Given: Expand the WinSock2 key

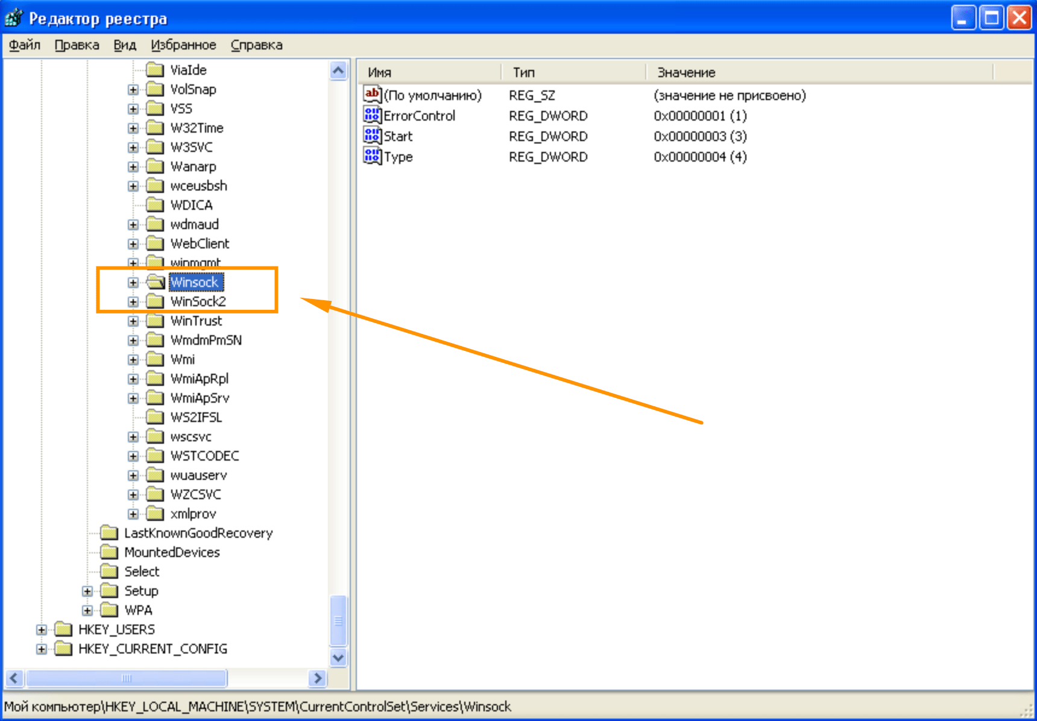Looking at the screenshot, I should 133,302.
